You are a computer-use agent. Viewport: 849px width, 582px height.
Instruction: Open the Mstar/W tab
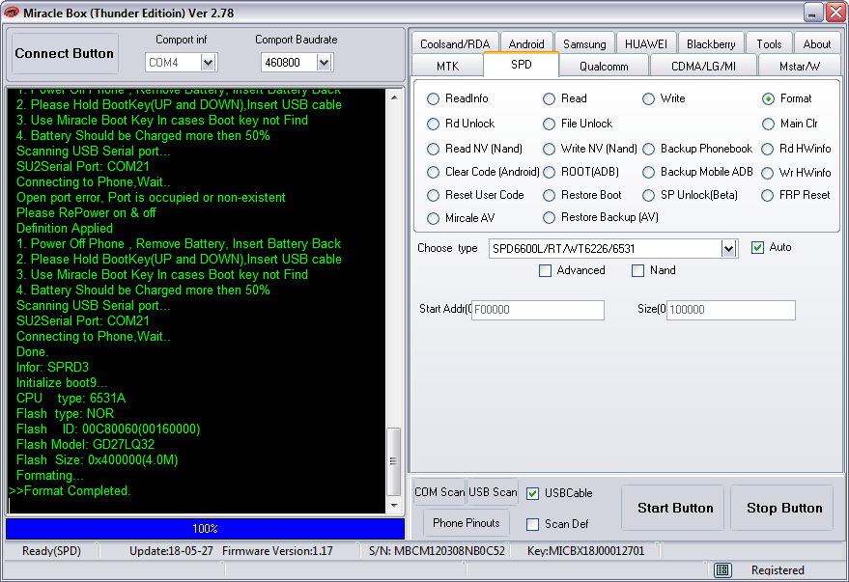click(799, 66)
